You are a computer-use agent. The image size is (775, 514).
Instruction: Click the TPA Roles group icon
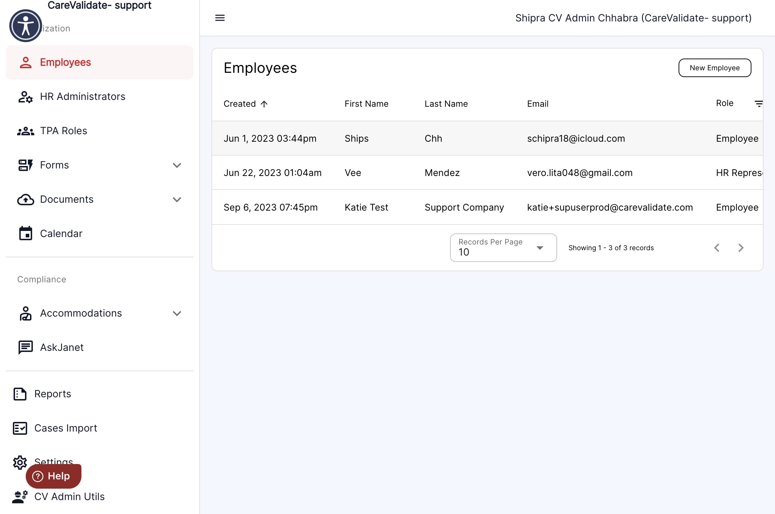pyautogui.click(x=26, y=131)
